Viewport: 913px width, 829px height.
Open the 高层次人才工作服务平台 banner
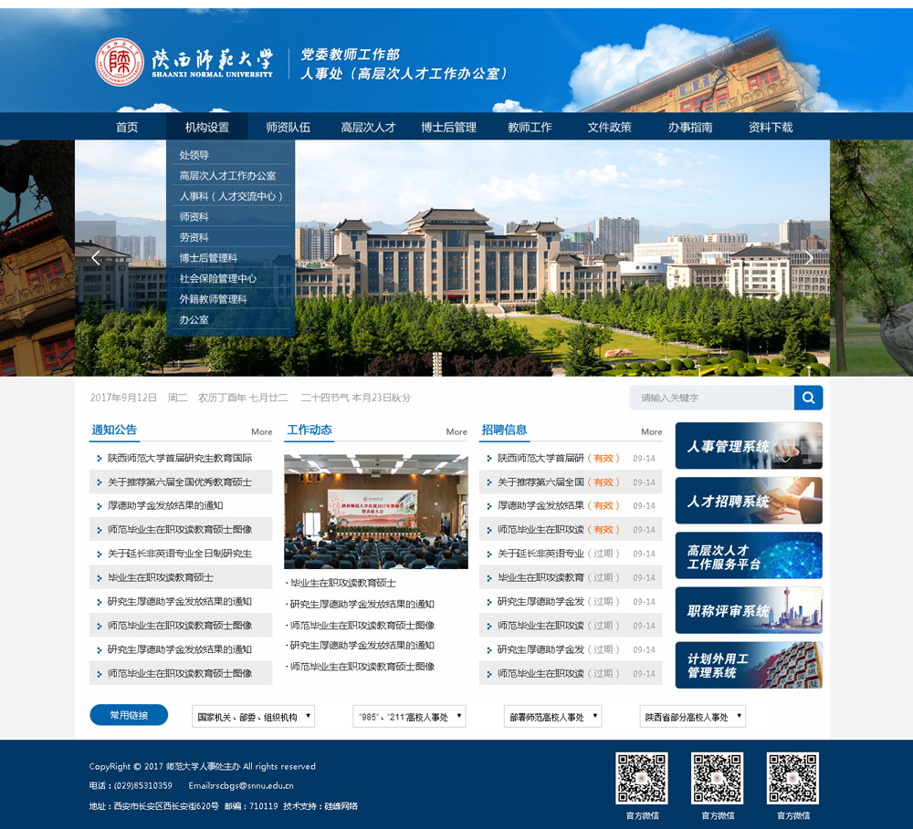pyautogui.click(x=749, y=556)
